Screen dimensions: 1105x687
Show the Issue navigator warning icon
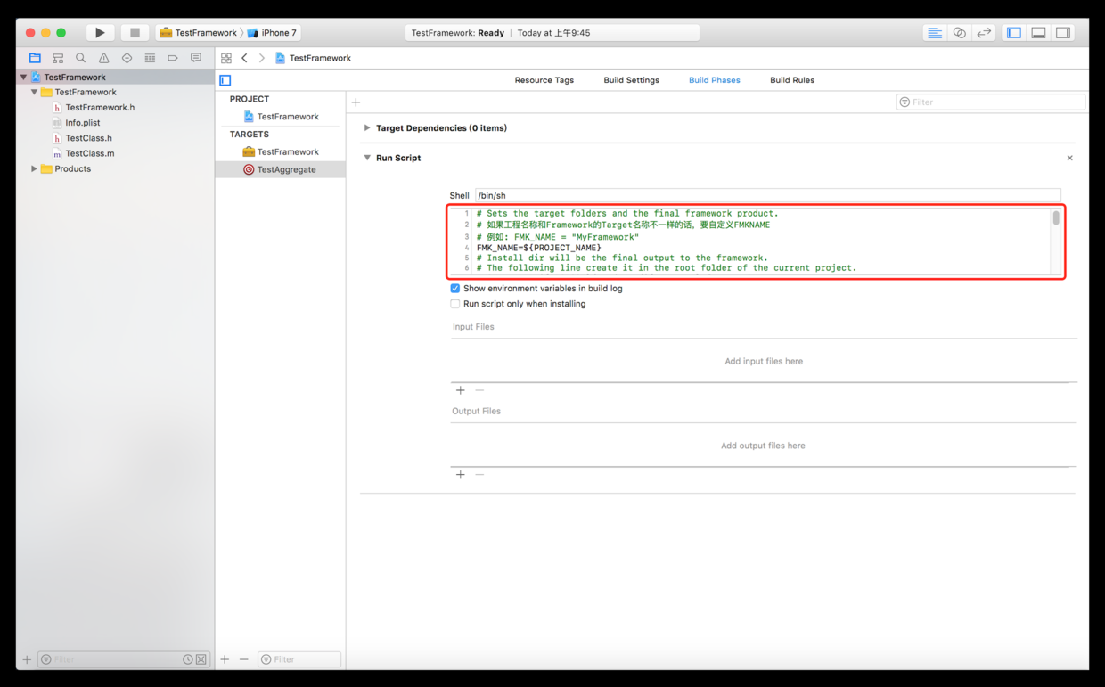(x=104, y=58)
